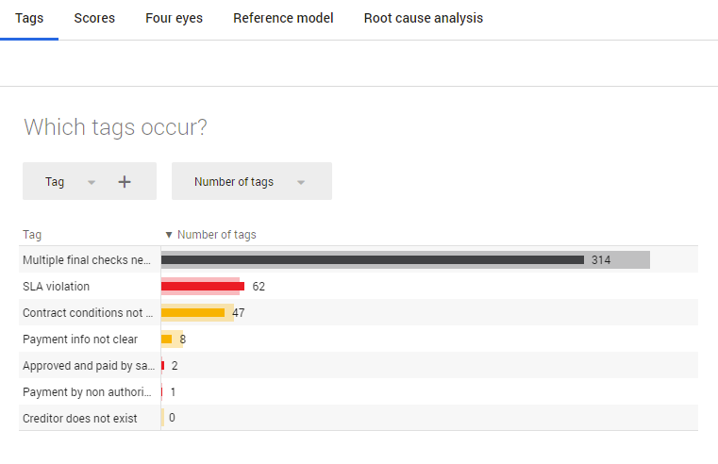Click the dark gray 314 bar
Viewport: 718px width, 464px height.
(373, 259)
